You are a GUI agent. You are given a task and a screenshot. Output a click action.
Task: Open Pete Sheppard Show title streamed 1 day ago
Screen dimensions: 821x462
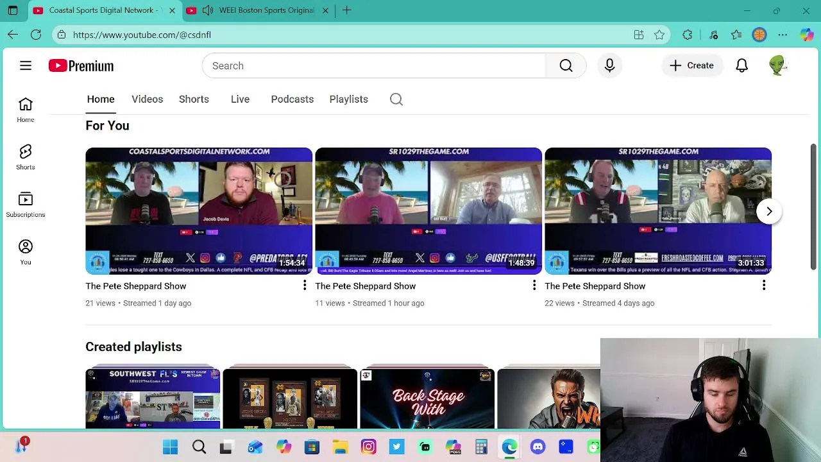[x=136, y=286]
